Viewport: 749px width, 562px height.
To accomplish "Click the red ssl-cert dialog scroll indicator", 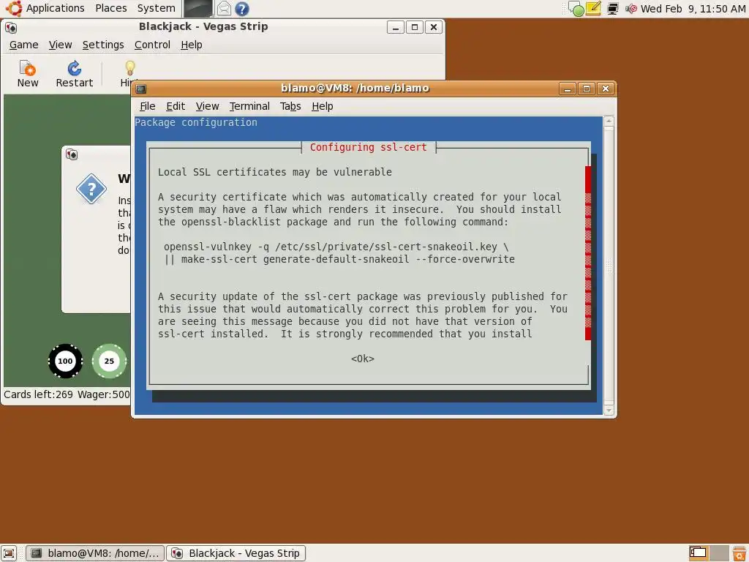I will pos(588,252).
